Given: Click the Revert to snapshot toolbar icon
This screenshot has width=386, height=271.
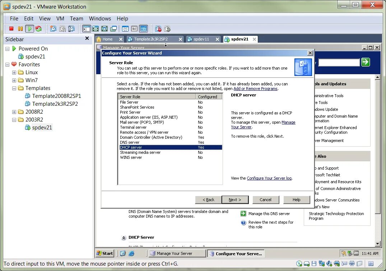Looking at the screenshot, I should tap(62, 29).
